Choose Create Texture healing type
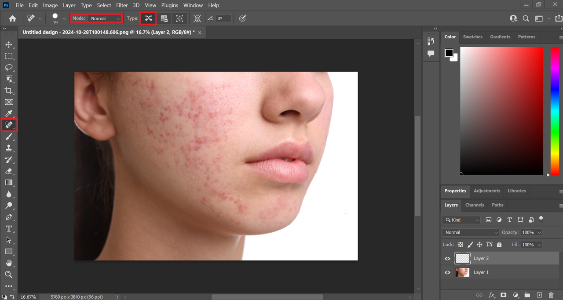Image resolution: width=563 pixels, height=300 pixels. [x=164, y=18]
